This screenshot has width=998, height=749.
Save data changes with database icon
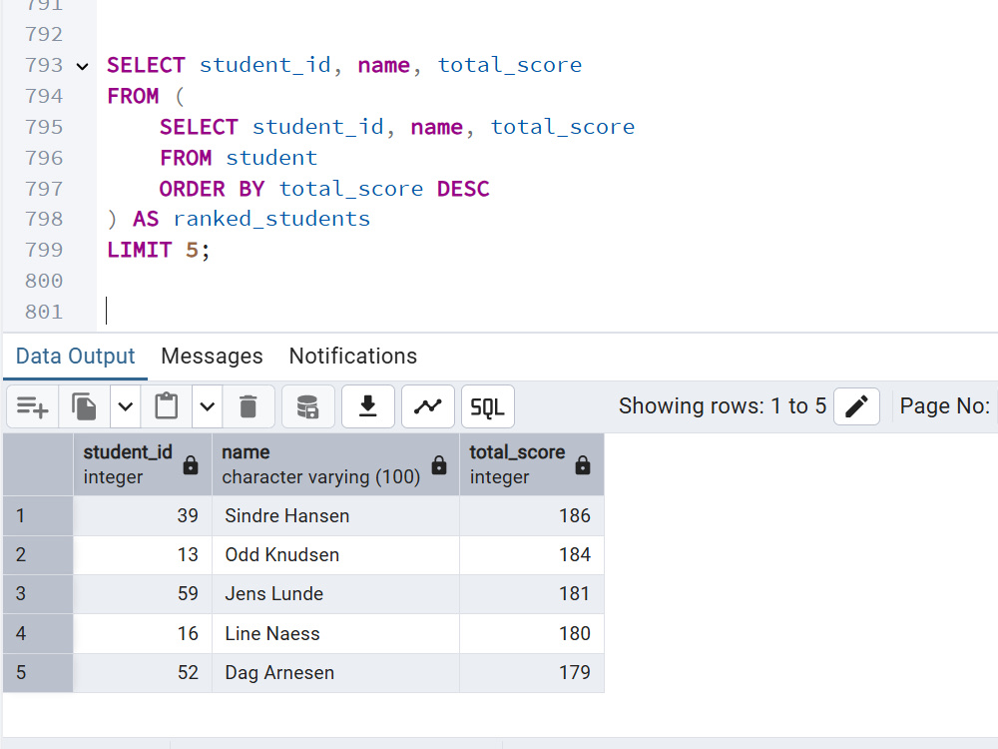click(x=308, y=406)
